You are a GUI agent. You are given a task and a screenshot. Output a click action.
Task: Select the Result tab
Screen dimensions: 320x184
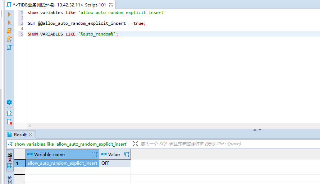(x=20, y=135)
